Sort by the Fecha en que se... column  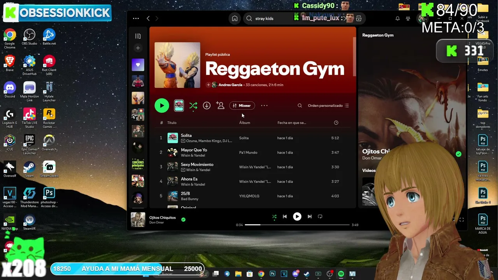pos(292,122)
